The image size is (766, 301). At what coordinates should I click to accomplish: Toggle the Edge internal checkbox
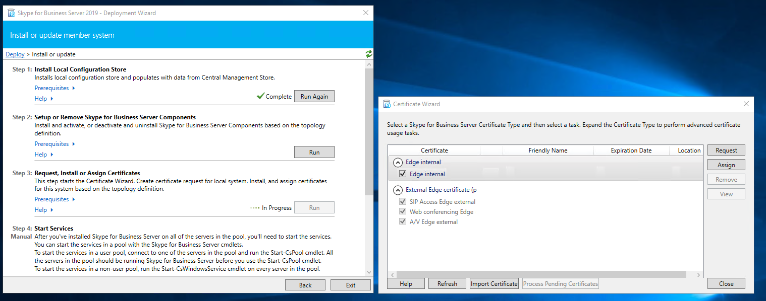[403, 174]
